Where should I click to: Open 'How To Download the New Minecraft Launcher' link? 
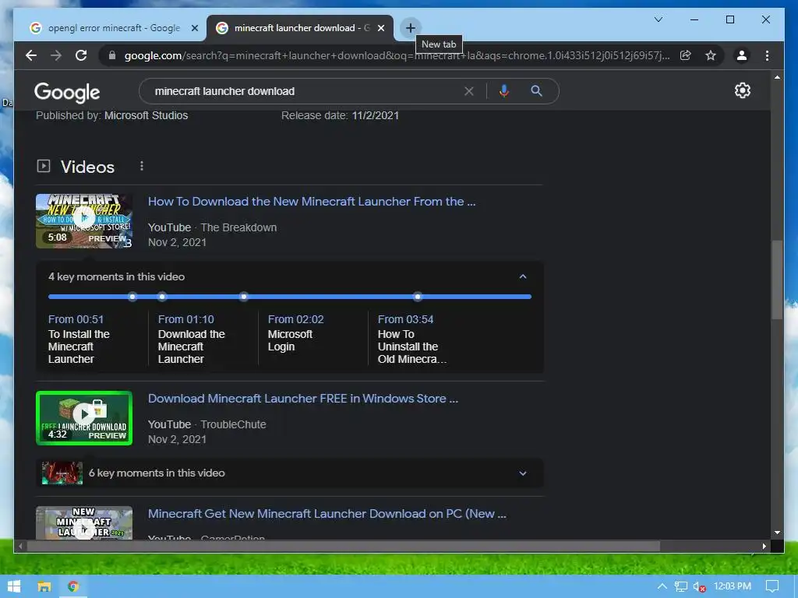point(312,202)
